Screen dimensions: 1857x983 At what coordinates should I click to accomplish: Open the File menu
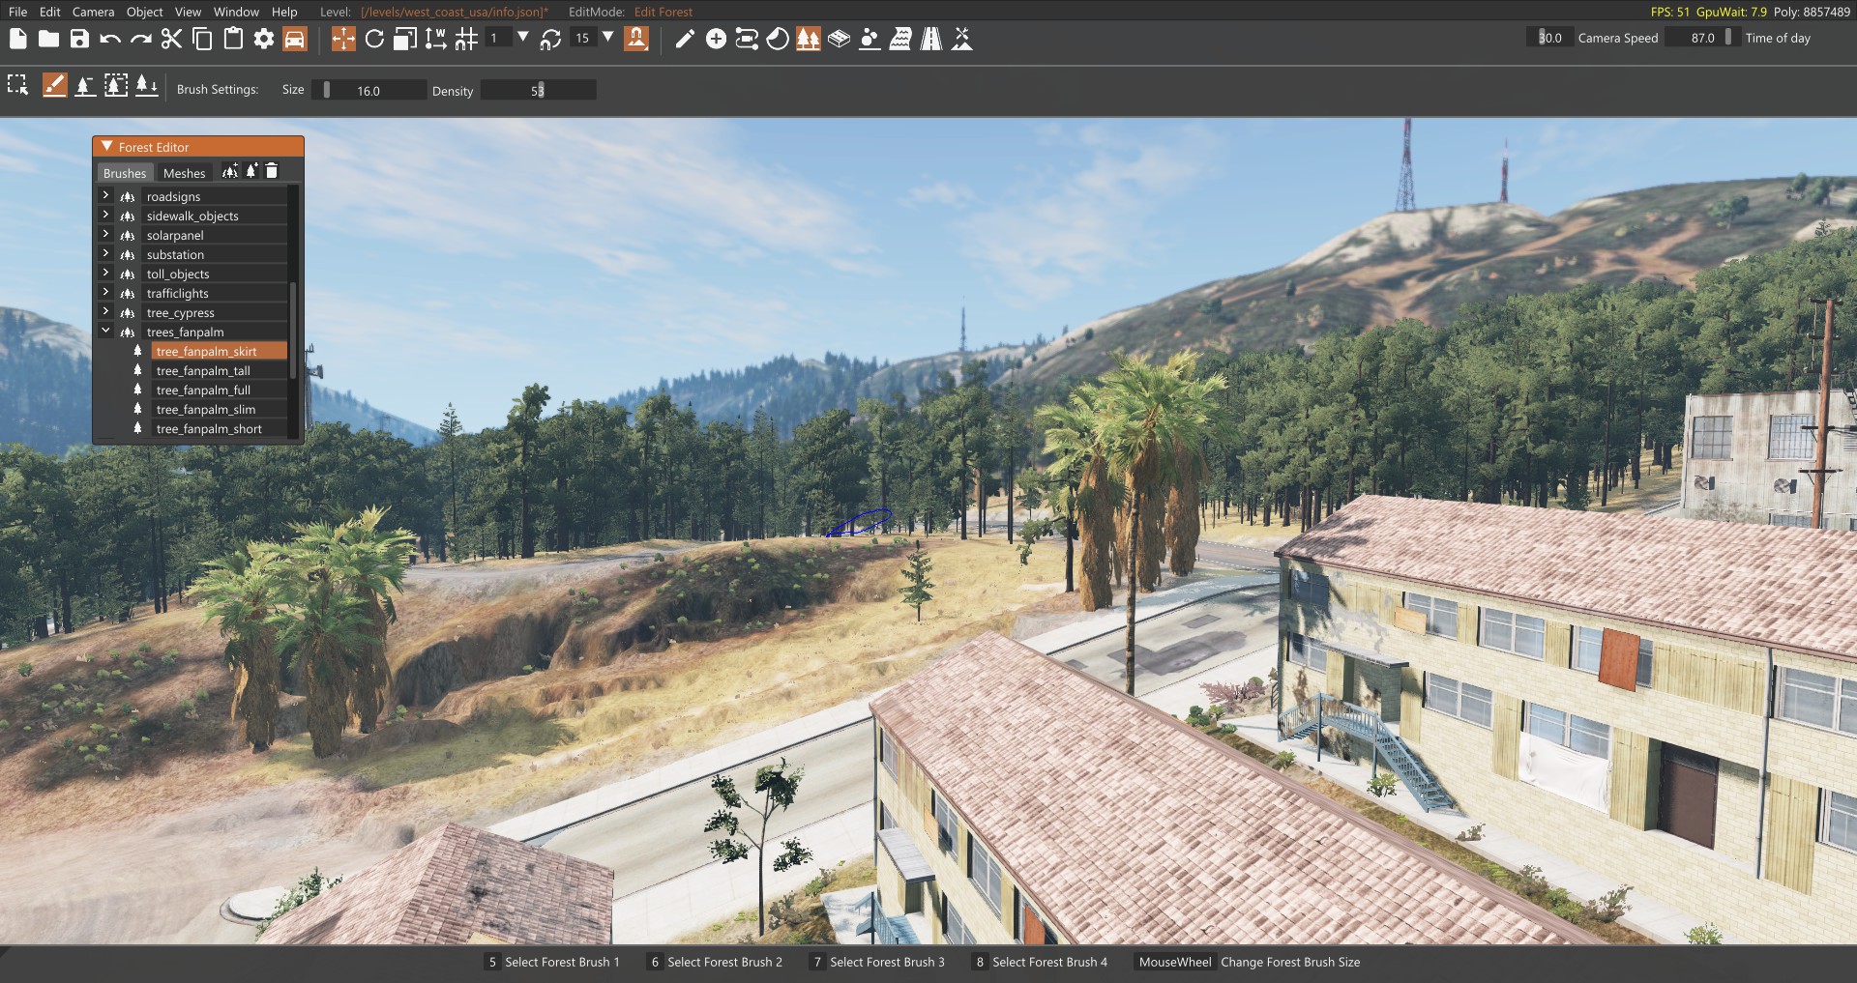(17, 12)
